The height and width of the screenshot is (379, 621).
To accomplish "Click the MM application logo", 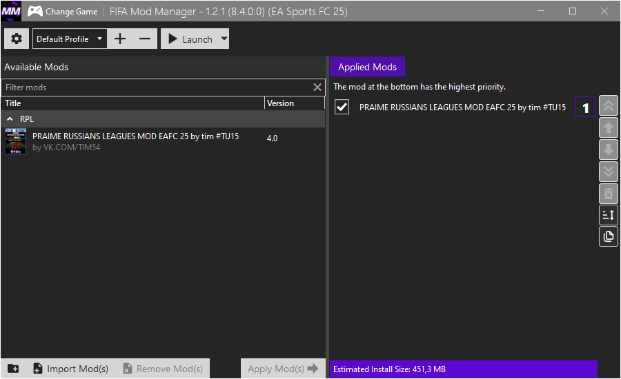I will coord(11,11).
